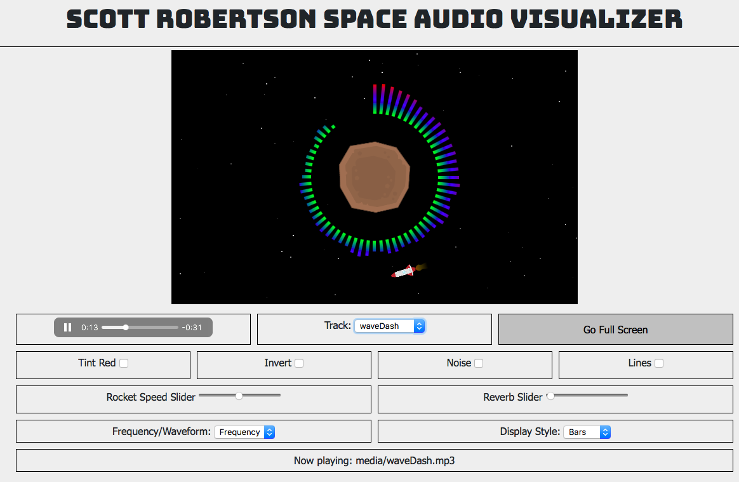The image size is (739, 482).
Task: Enable the Tint Red checkbox
Action: (124, 363)
